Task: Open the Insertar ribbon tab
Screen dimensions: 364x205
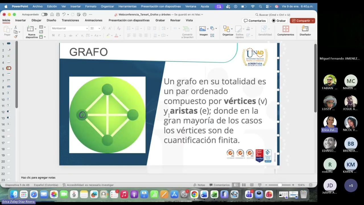Action: pos(20,20)
